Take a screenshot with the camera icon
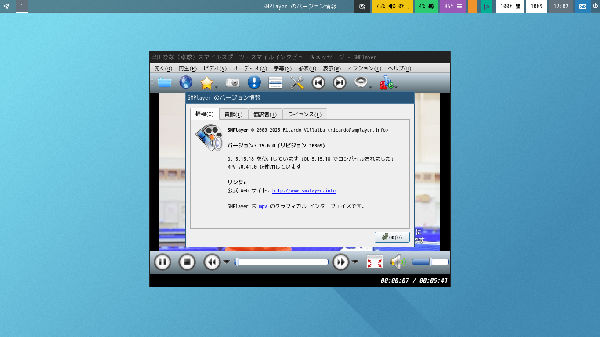The height and width of the screenshot is (337, 600). (x=233, y=82)
